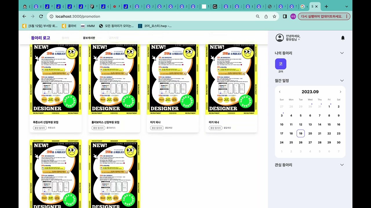Bookmark this page with the star icon

(274, 16)
